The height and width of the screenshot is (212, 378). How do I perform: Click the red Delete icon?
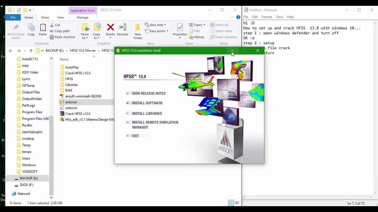pos(110,27)
